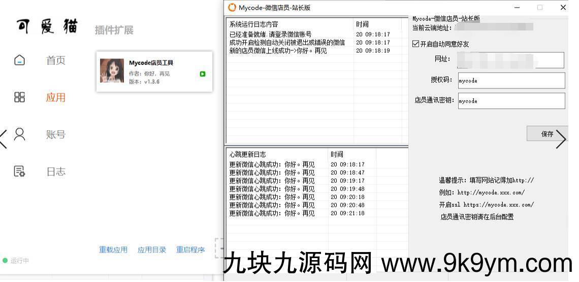Click text 开启ssl https://mycode.xxx.com/
The height and width of the screenshot is (282, 579).
pyautogui.click(x=487, y=205)
